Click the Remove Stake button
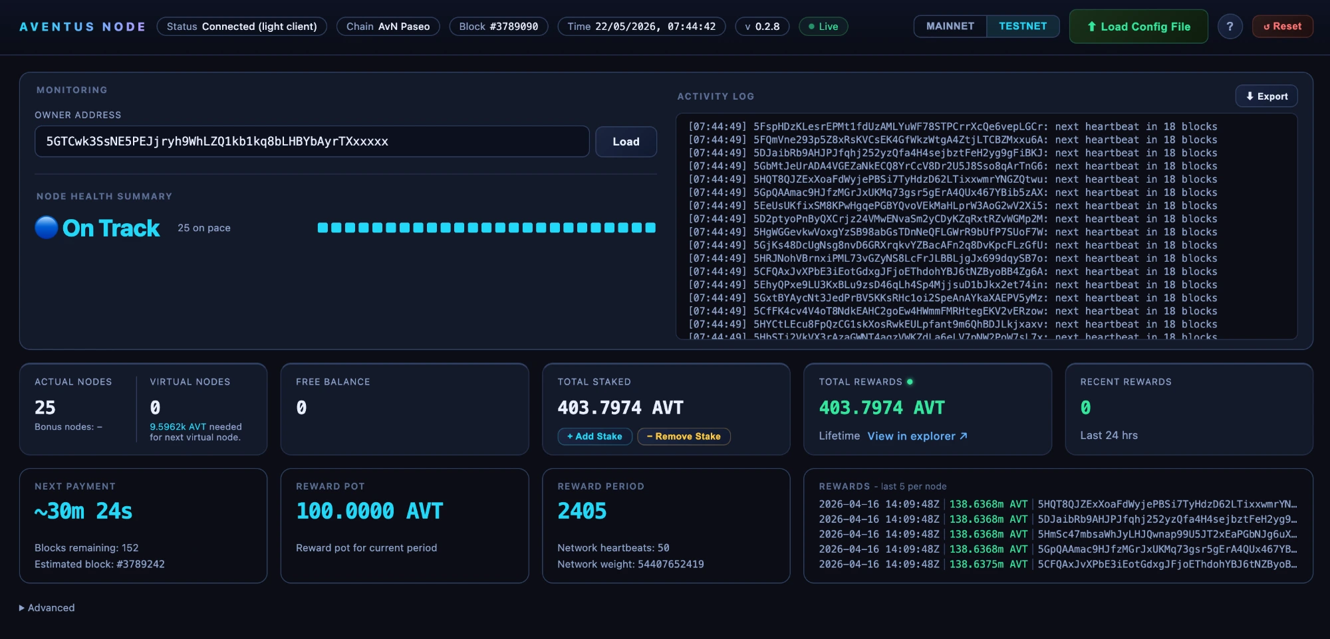1330x639 pixels. coord(684,436)
